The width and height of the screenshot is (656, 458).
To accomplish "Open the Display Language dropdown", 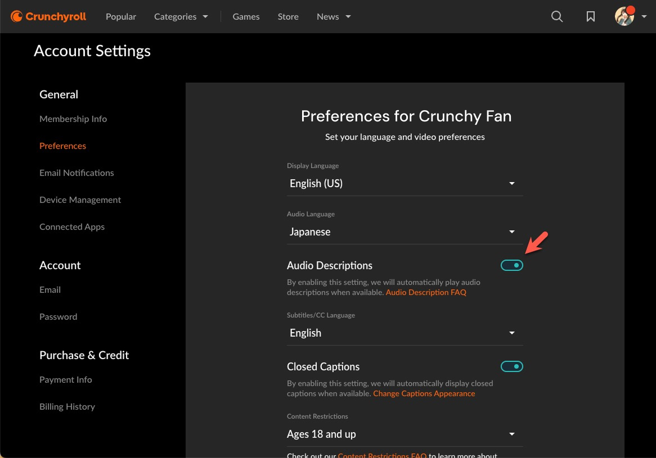I will coord(405,183).
